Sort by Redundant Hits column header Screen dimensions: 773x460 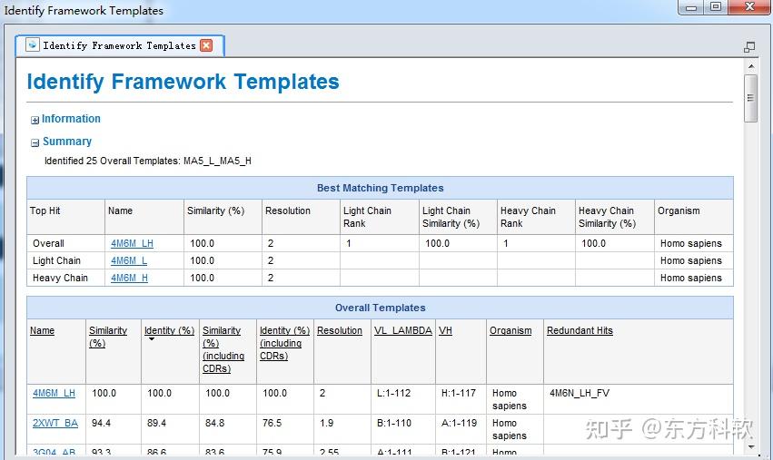point(580,330)
